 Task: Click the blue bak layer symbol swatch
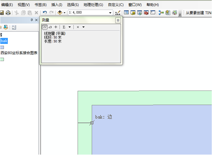click(2, 47)
